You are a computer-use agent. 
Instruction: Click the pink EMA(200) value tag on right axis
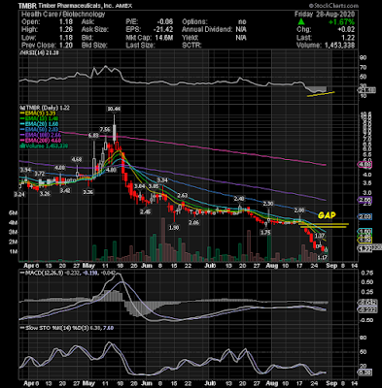(365, 165)
